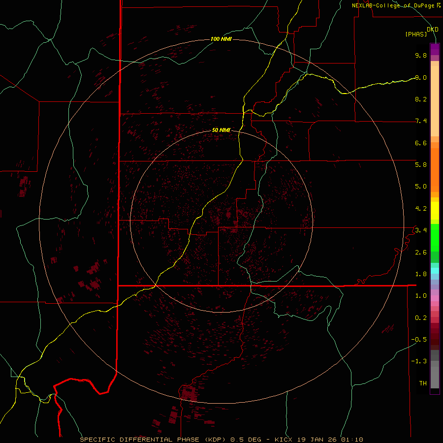This screenshot has height=443, width=443.
Task: Click the DKD product label above the scale
Action: click(432, 29)
